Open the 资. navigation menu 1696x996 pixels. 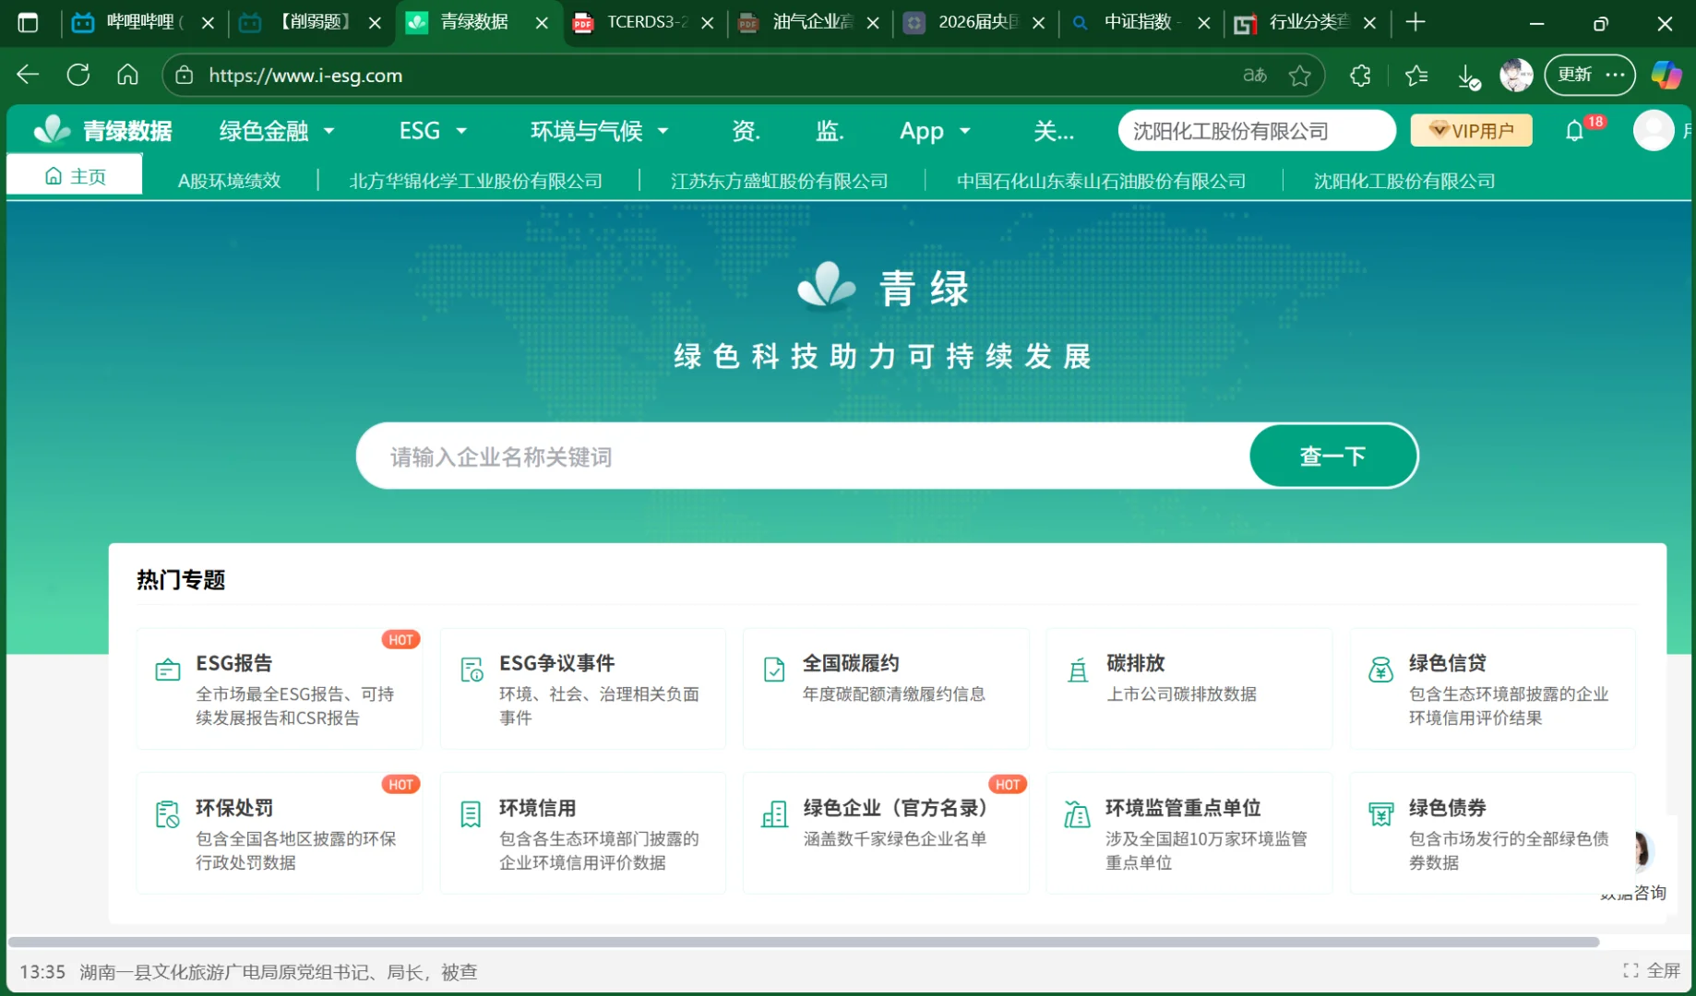click(x=746, y=131)
